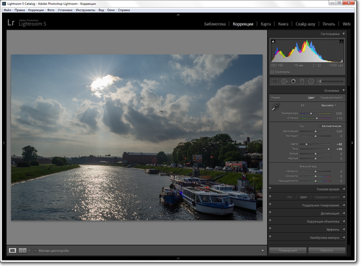Image resolution: width=361 pixels, height=267 pixels.
Task: Click the river photo in the preview
Action: (x=137, y=137)
